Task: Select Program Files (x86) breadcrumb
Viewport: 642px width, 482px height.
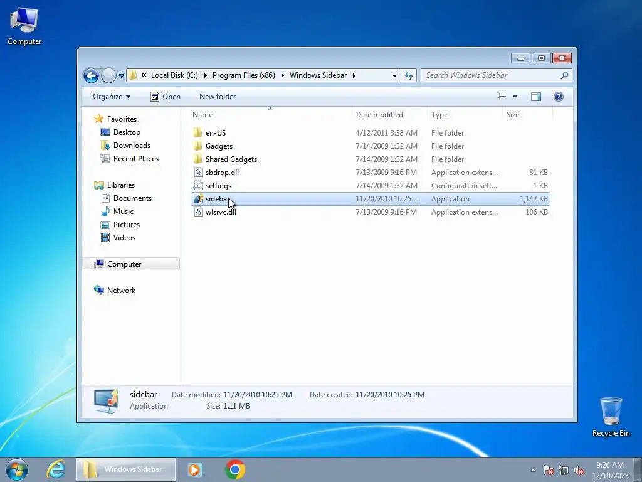Action: (244, 75)
